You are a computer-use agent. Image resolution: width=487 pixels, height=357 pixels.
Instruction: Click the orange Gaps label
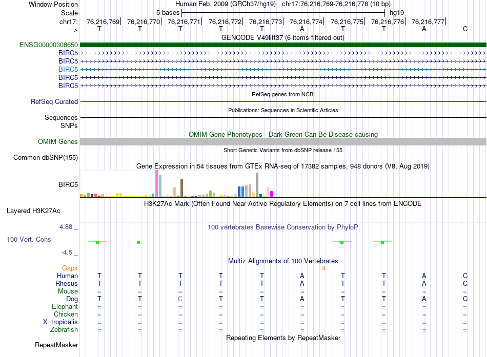click(70, 268)
